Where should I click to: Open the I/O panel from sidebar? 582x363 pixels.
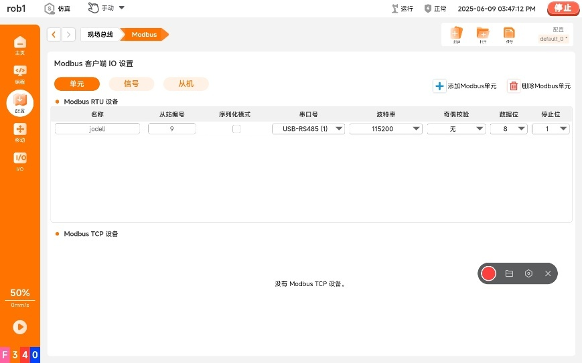(20, 160)
